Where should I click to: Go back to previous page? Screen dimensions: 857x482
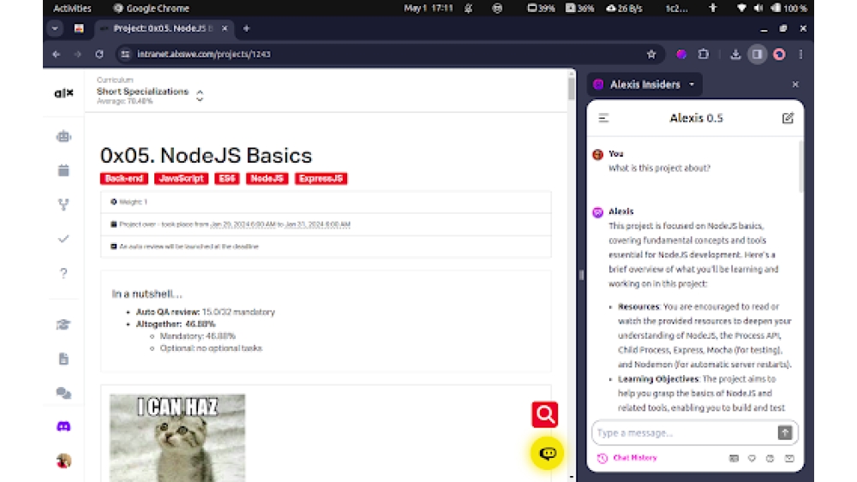(56, 54)
